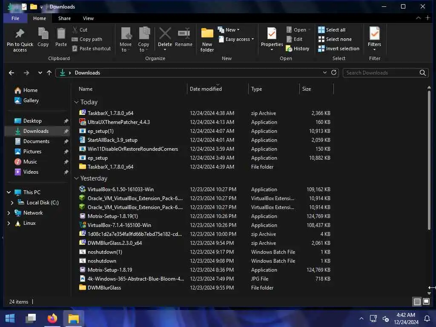Viewport: 436px width, 327px height.
Task: Collapse the This PC tree node
Action: pyautogui.click(x=9, y=192)
